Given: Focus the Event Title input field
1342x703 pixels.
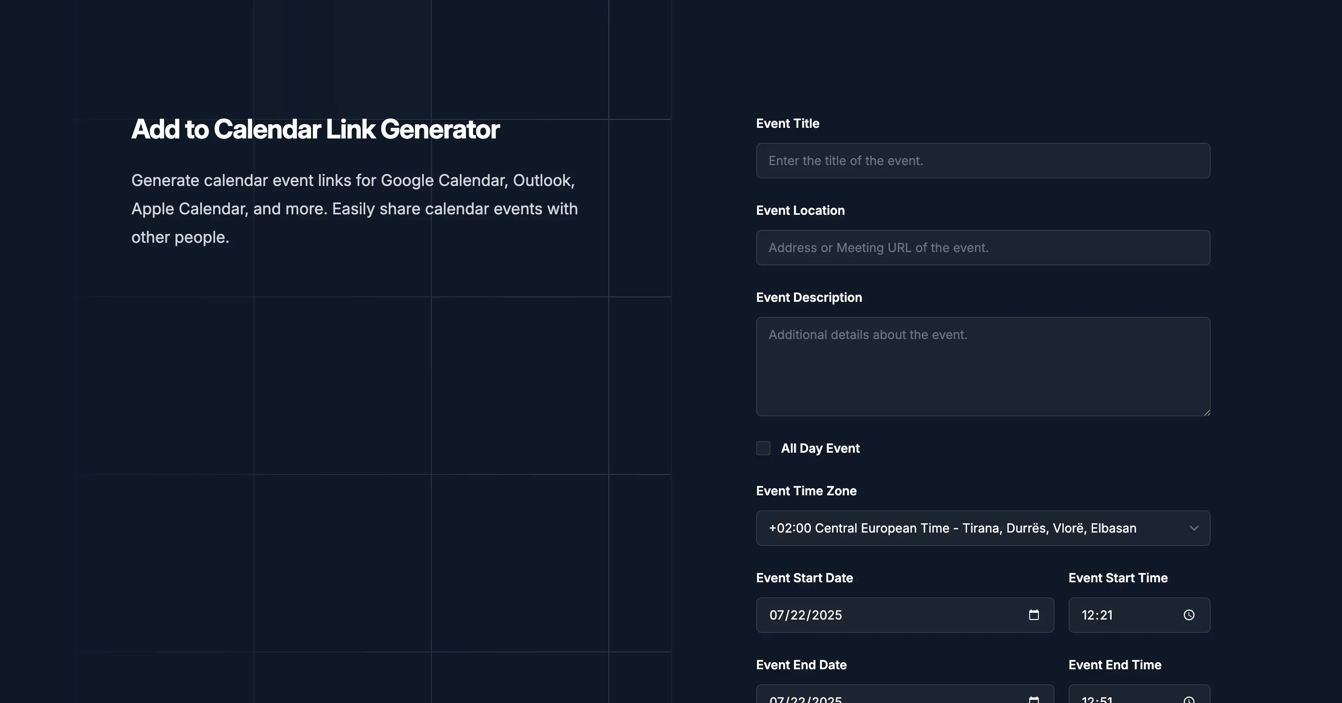Looking at the screenshot, I should 983,161.
